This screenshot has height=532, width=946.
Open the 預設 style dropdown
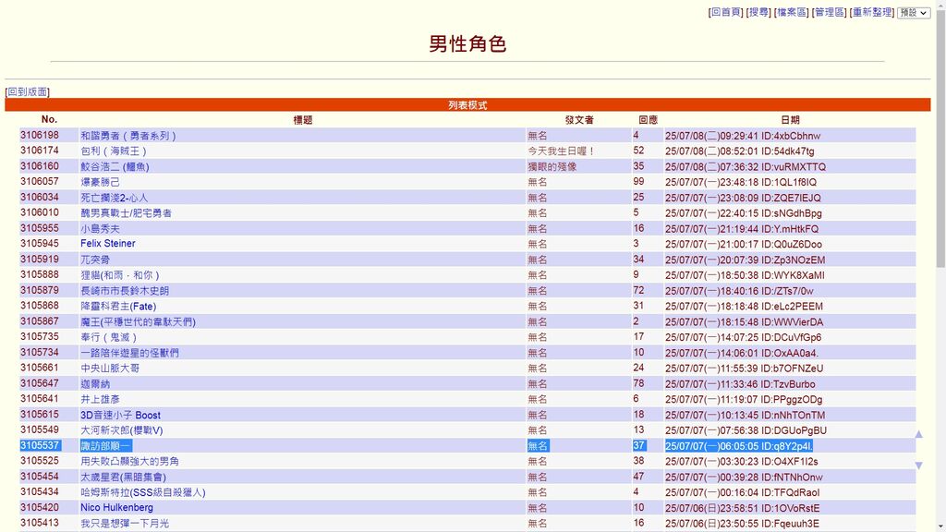point(914,13)
